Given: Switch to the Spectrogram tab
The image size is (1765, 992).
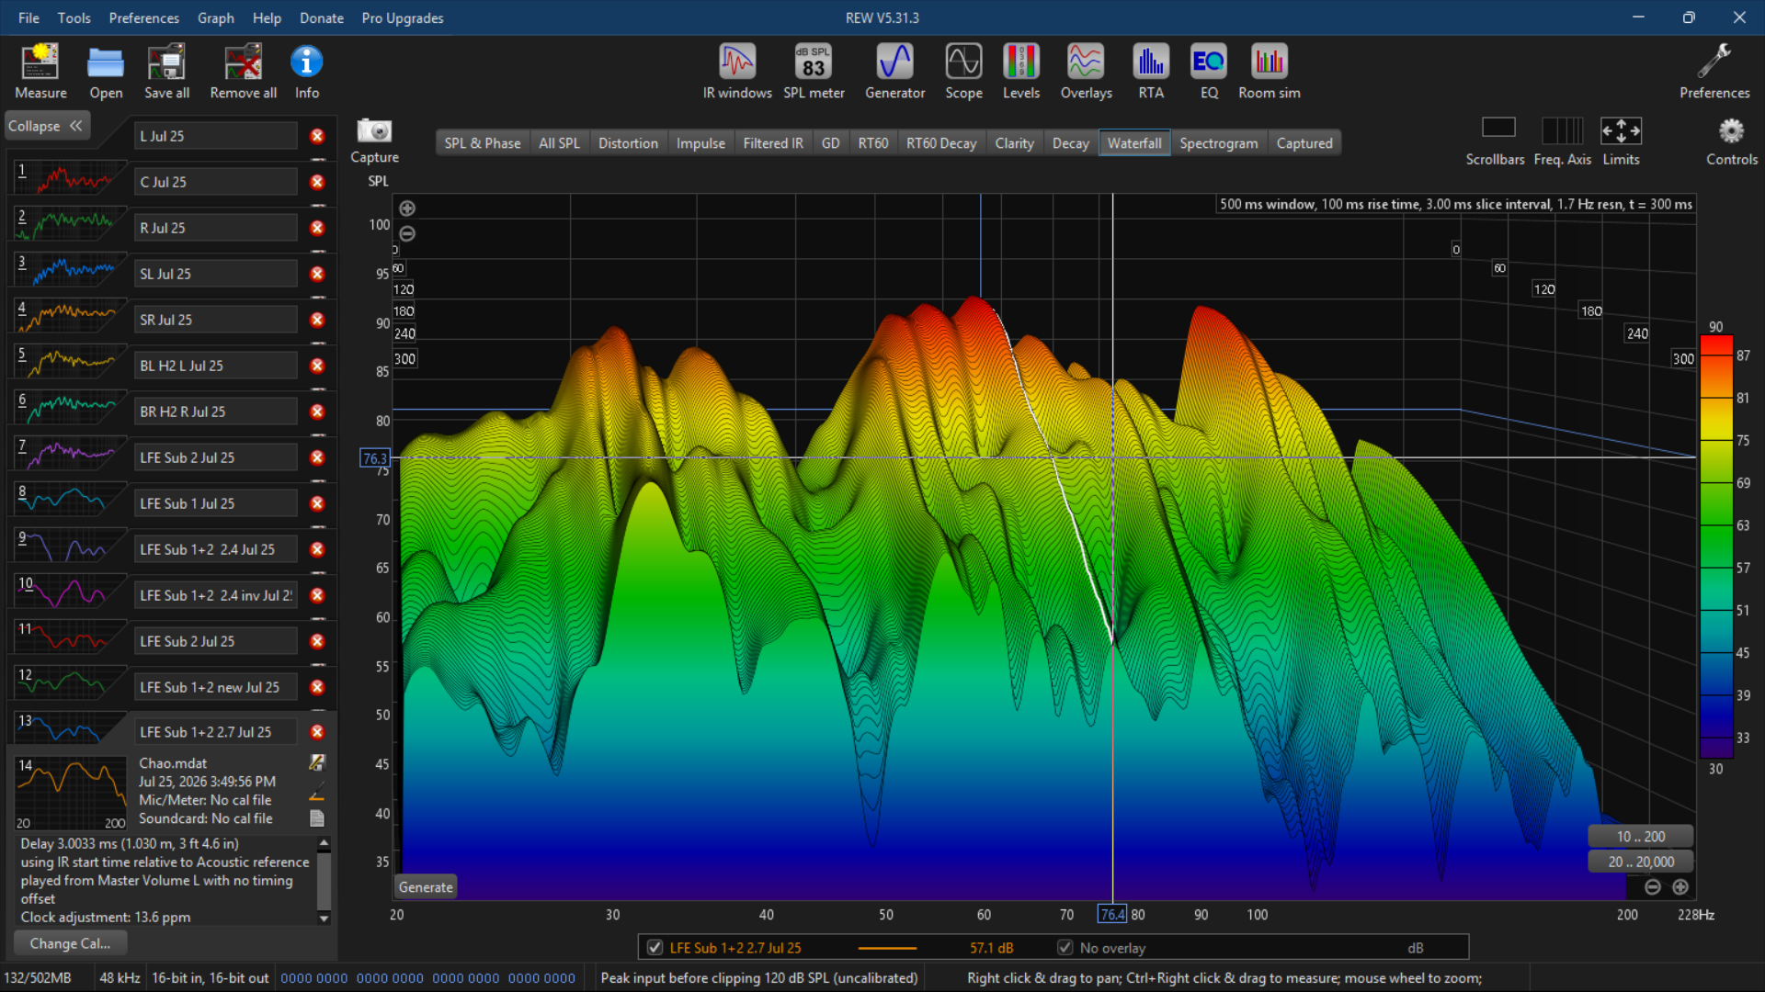Looking at the screenshot, I should pos(1219,143).
